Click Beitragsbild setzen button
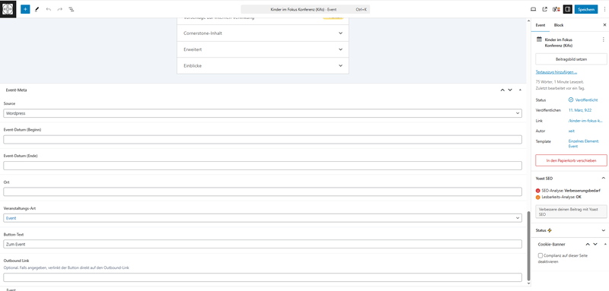This screenshot has height=291, width=609. click(x=571, y=59)
